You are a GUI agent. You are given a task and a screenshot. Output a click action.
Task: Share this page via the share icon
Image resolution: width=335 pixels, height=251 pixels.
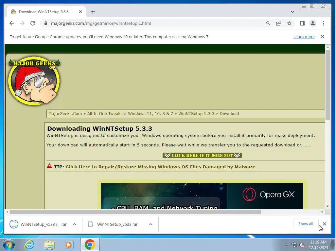click(279, 23)
